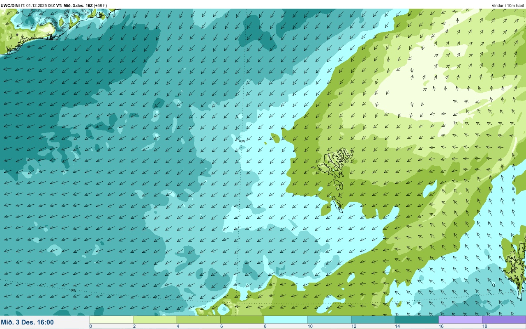Pick the 10–12 light teal legend swatch
Viewport: 526px width, 329px height.
coord(329,320)
